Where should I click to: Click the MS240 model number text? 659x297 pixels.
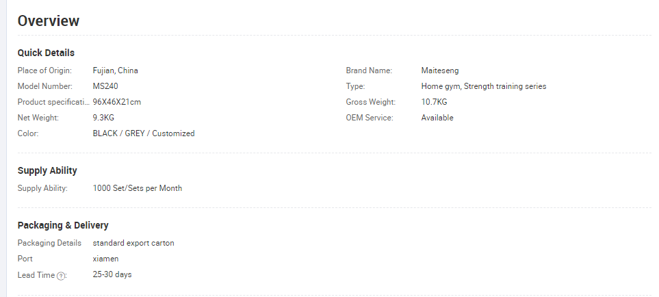click(x=105, y=86)
